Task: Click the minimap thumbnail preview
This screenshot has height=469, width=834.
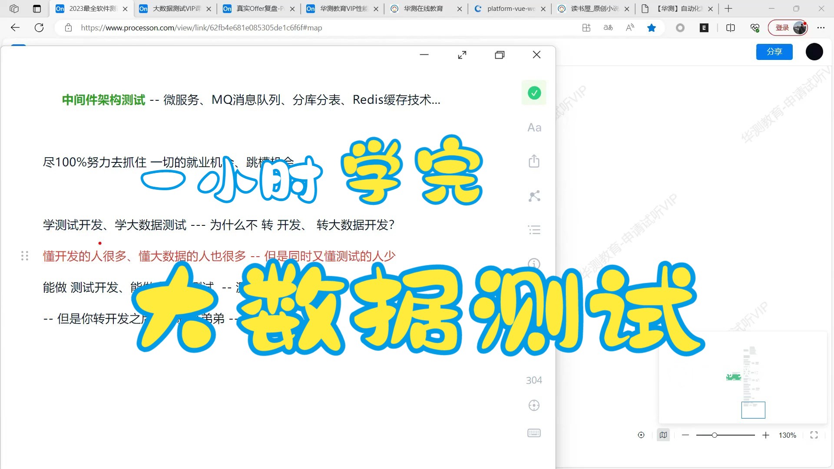Action: pos(743,377)
